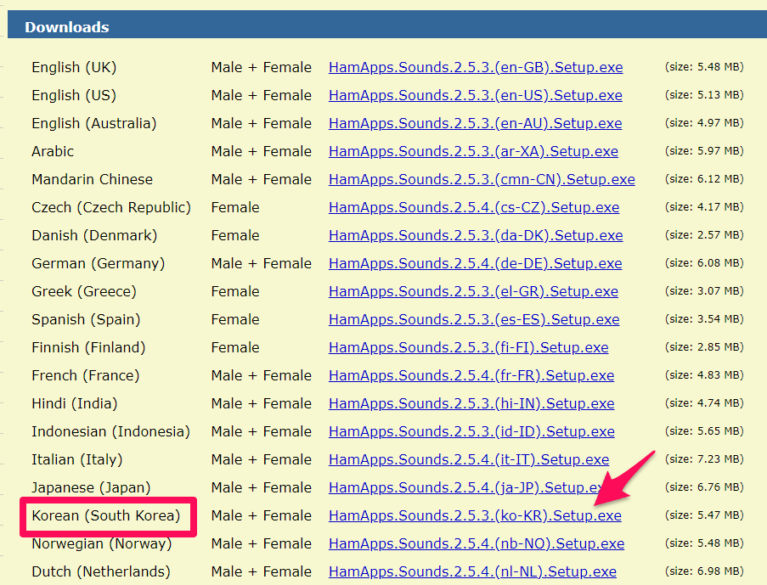Click the '(size: 5.47 MB)' Korean size text
The width and height of the screenshot is (767, 585).
coord(704,515)
